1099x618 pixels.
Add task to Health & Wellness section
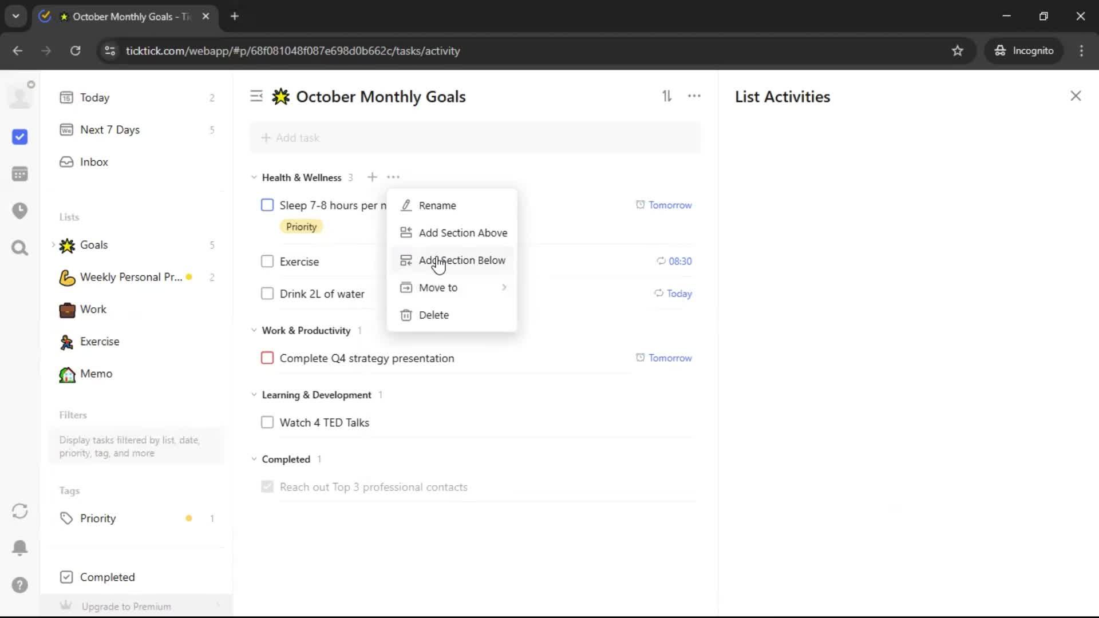pos(372,177)
